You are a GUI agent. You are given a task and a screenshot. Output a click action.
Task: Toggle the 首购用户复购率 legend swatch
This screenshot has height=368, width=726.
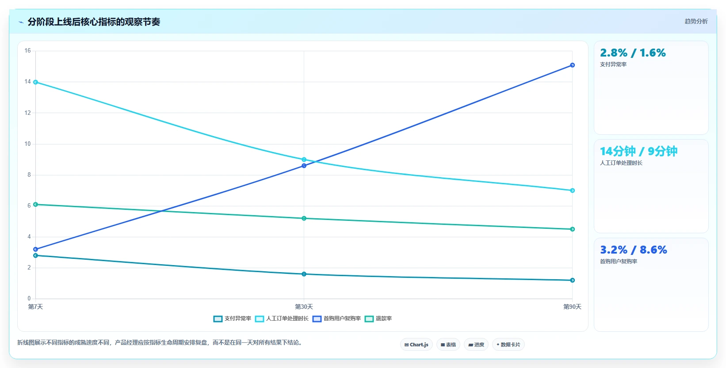pyautogui.click(x=317, y=319)
